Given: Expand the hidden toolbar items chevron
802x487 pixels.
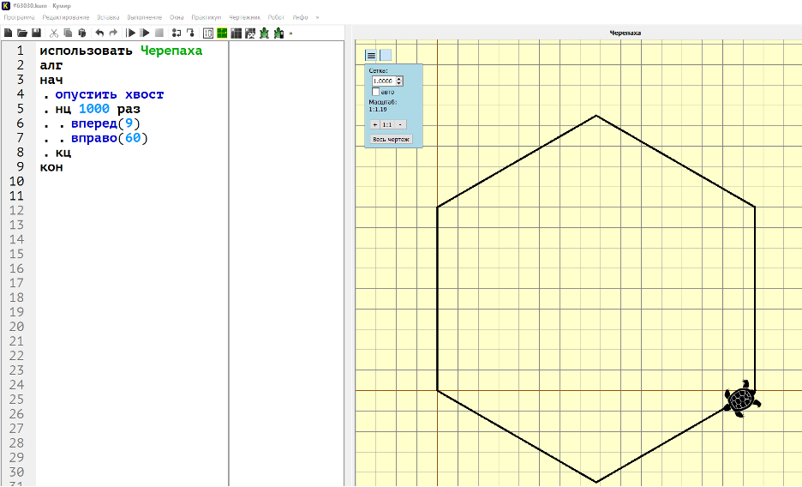Looking at the screenshot, I should point(291,33).
